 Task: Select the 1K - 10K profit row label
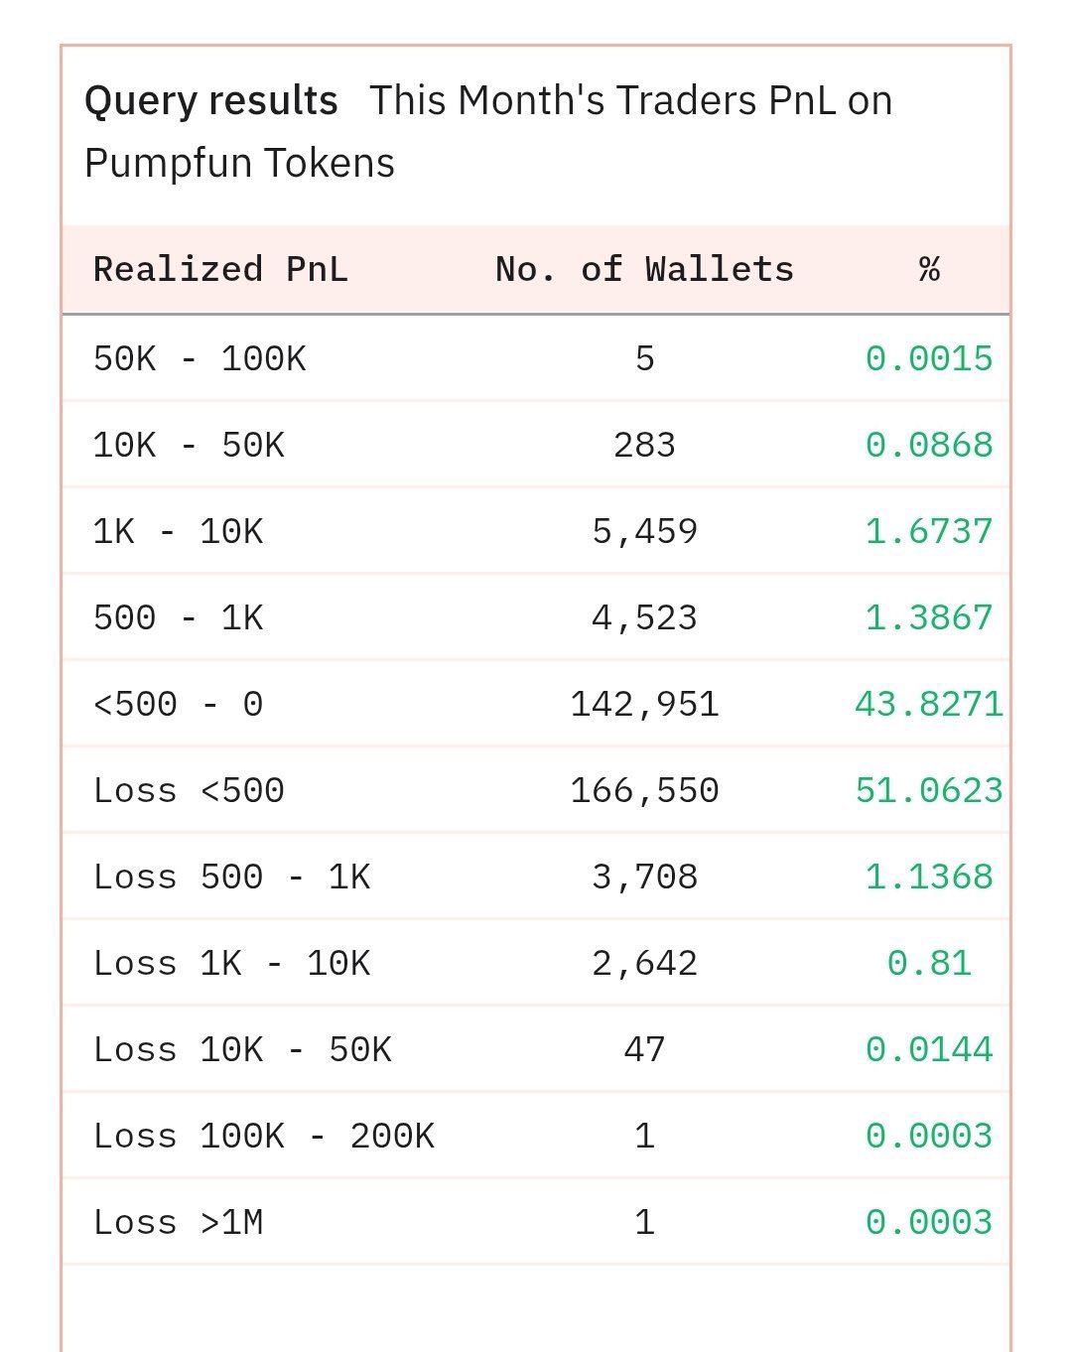point(179,531)
